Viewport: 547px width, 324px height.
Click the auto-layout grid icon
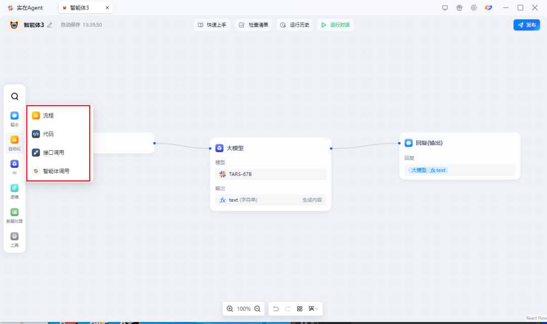pyautogui.click(x=300, y=309)
